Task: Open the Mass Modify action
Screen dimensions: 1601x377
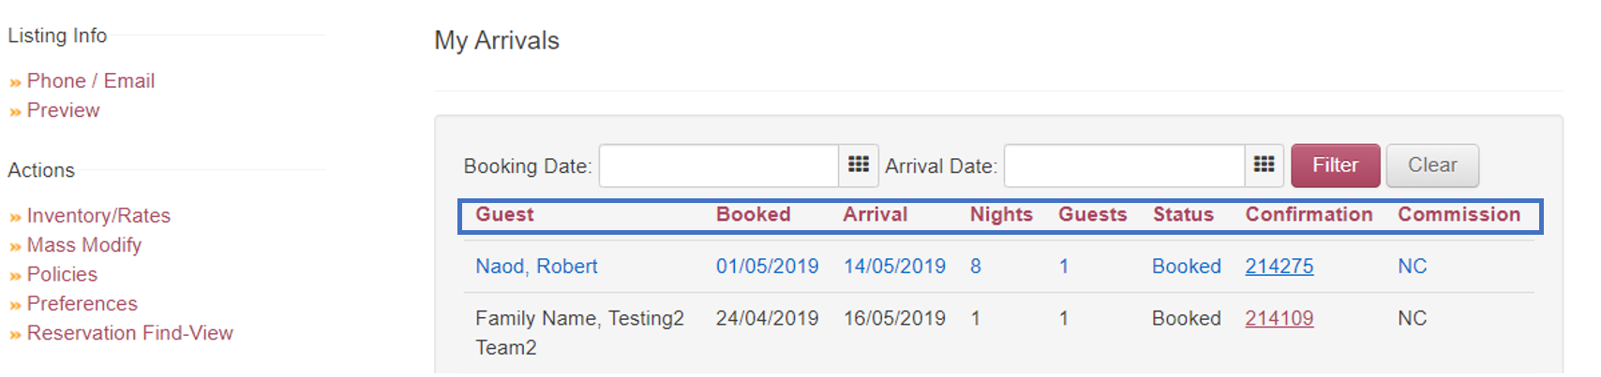Action: click(84, 245)
